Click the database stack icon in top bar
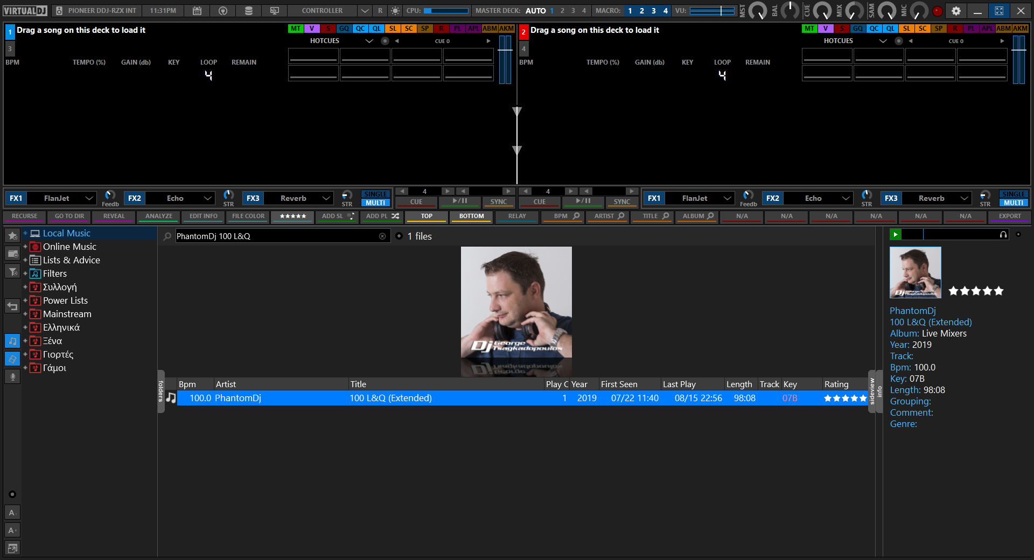Viewport: 1034px width, 560px height. pos(249,11)
